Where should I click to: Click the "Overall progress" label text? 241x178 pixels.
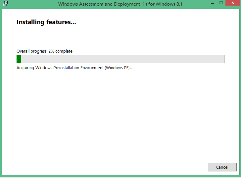[x=32, y=51]
